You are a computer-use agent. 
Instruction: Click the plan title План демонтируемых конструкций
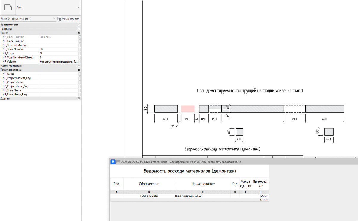[250, 91]
